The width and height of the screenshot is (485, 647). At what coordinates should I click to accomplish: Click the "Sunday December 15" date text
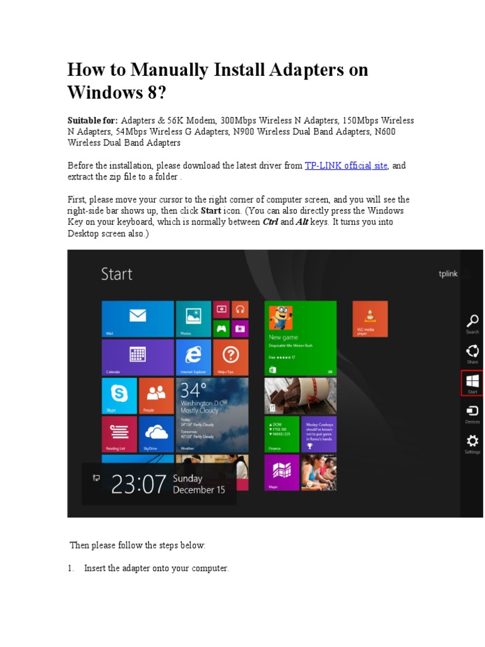[x=199, y=484]
